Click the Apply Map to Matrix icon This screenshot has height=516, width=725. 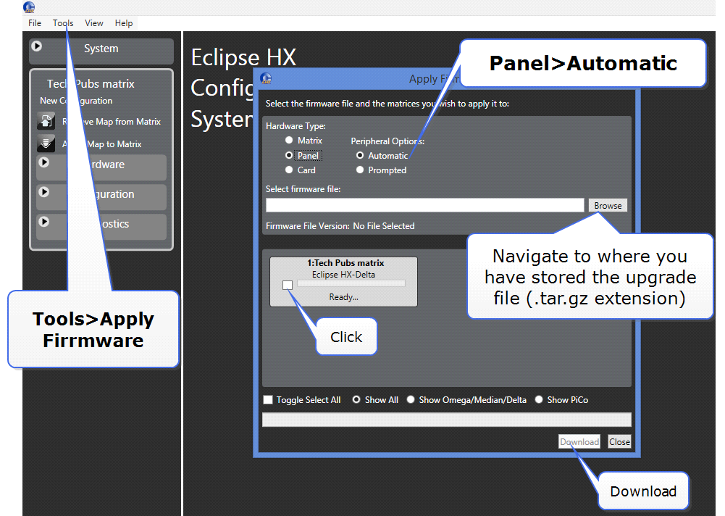pos(46,143)
